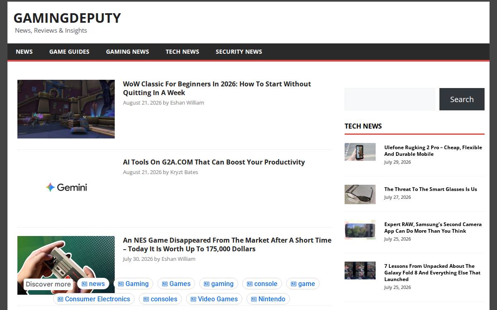This screenshot has height=310, width=497.
Task: Click the 'July 29, 2026' date text
Action: tap(398, 162)
